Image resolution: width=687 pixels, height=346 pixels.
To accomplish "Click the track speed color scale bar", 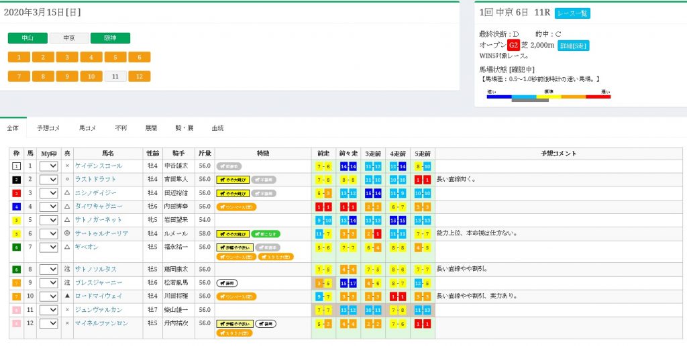I will click(549, 97).
